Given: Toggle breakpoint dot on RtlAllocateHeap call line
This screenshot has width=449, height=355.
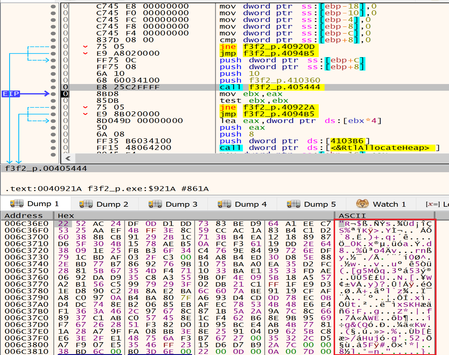Looking at the screenshot, I should 53,148.
